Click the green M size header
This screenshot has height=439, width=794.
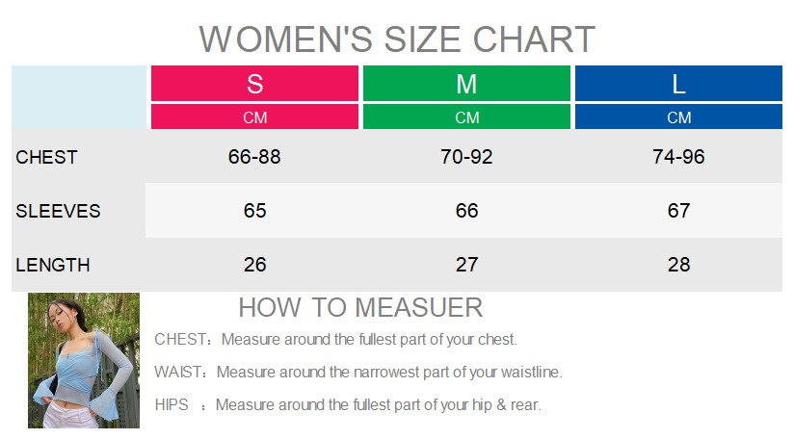[x=466, y=84]
